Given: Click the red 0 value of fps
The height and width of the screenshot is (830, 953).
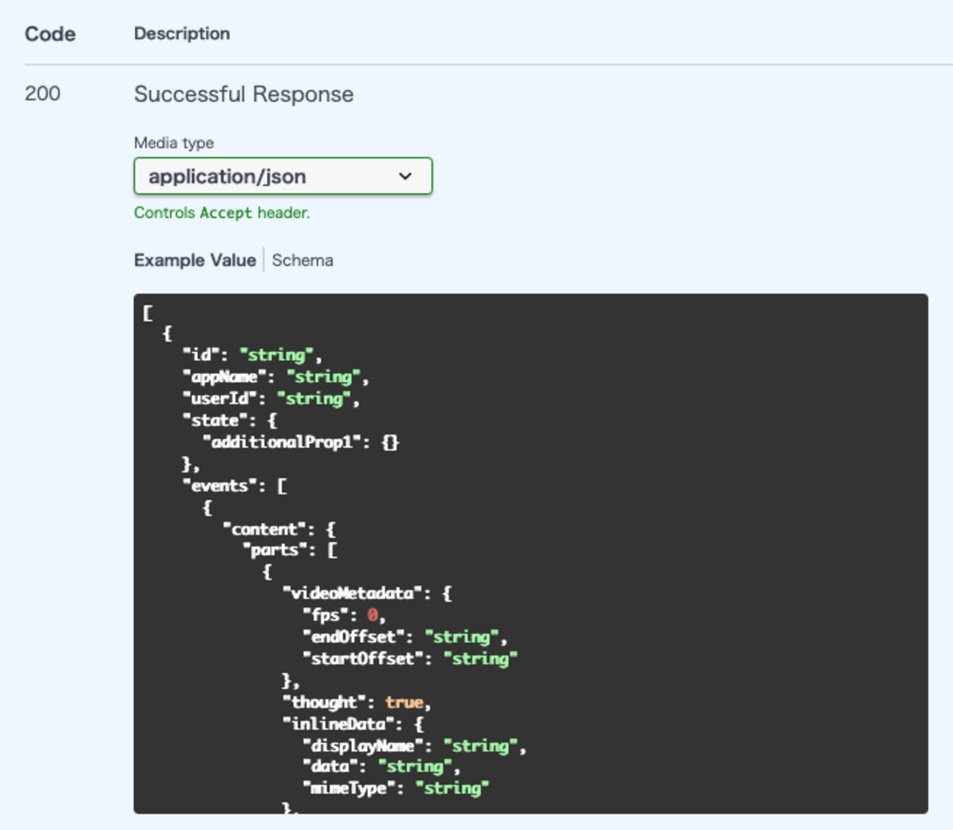Looking at the screenshot, I should 372,615.
